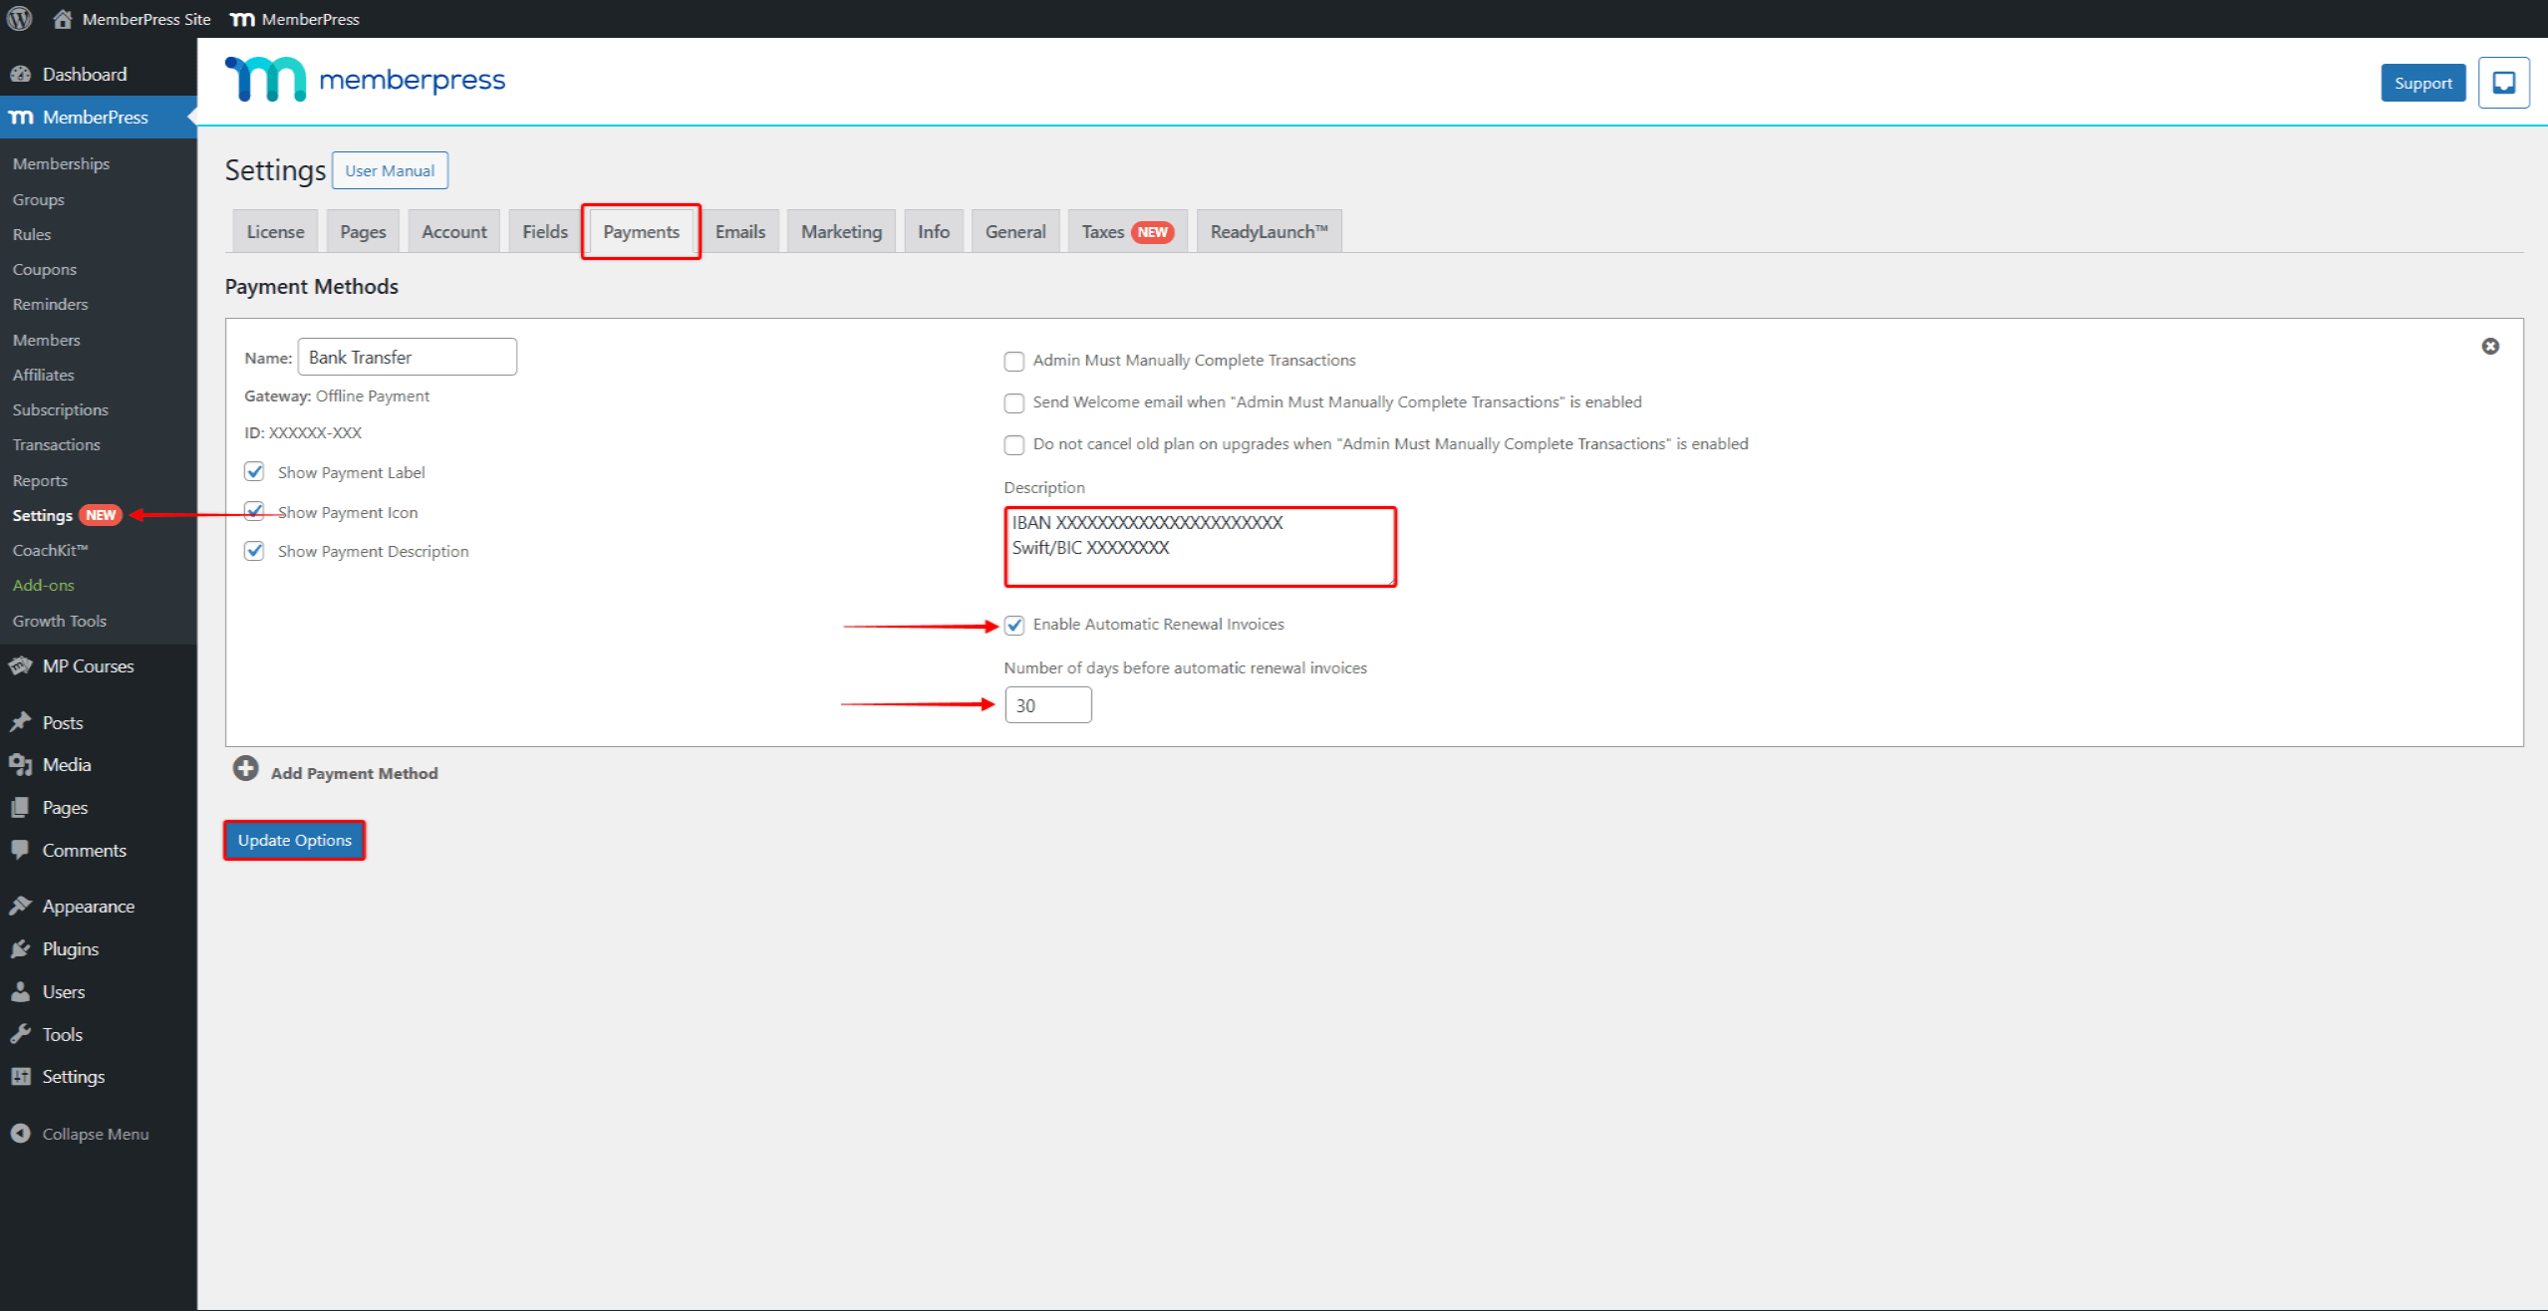Viewport: 2548px width, 1311px height.
Task: Uncheck Show Payment Label checkbox
Action: (254, 471)
